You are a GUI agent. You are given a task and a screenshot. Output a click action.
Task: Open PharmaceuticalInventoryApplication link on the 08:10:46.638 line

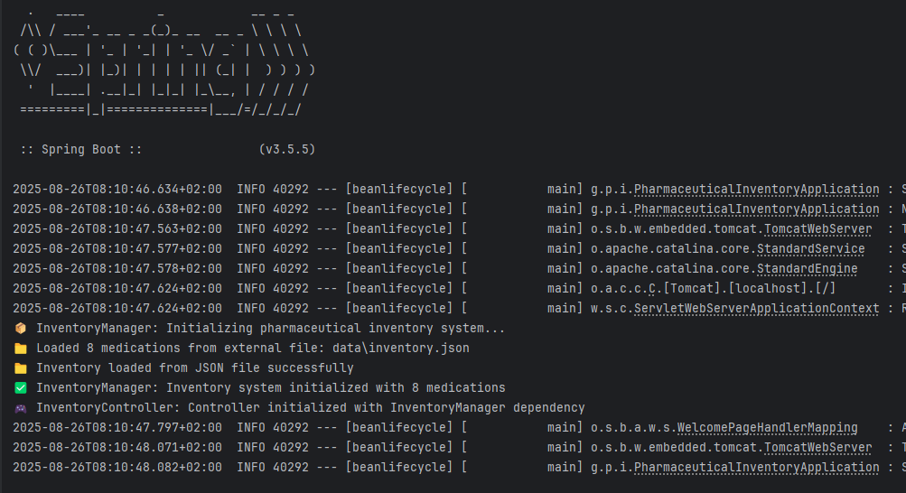pos(756,209)
